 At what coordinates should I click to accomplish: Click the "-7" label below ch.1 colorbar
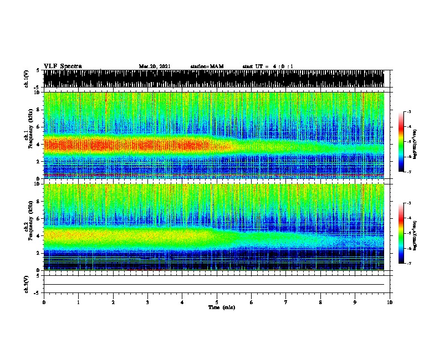tap(409, 172)
